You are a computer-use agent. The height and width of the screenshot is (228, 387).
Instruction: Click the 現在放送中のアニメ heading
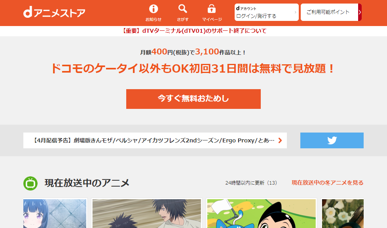coord(87,183)
